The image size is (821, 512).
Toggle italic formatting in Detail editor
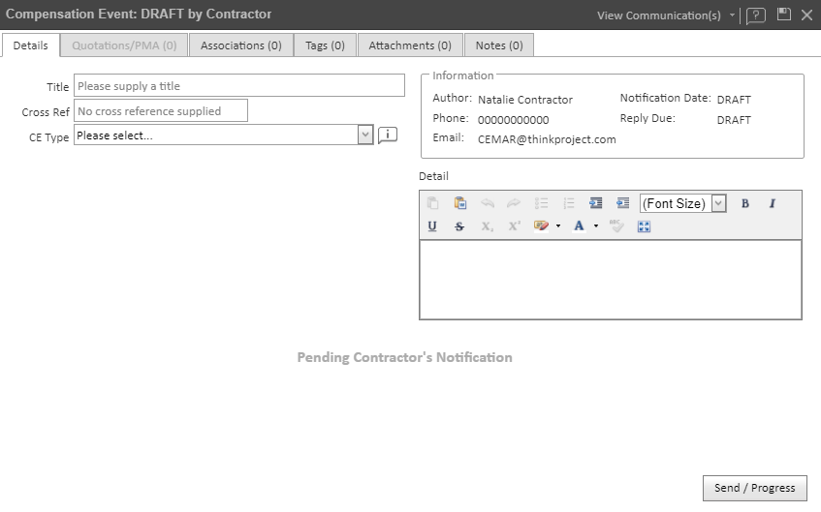coord(773,203)
